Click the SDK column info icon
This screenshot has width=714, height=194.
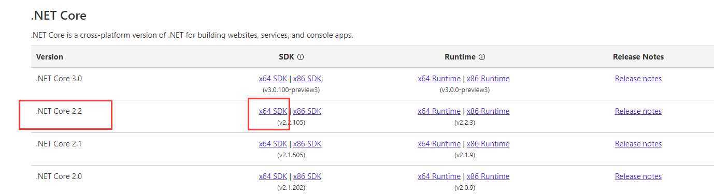coord(301,57)
